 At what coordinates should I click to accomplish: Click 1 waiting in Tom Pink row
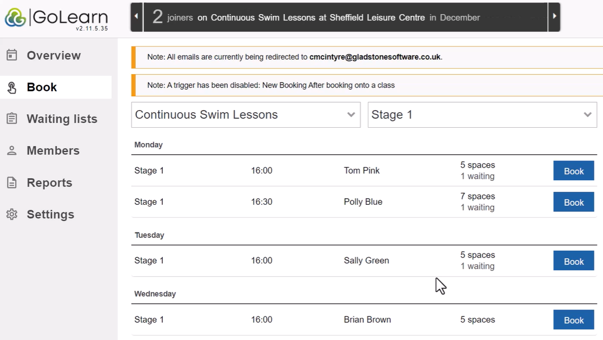477,176
